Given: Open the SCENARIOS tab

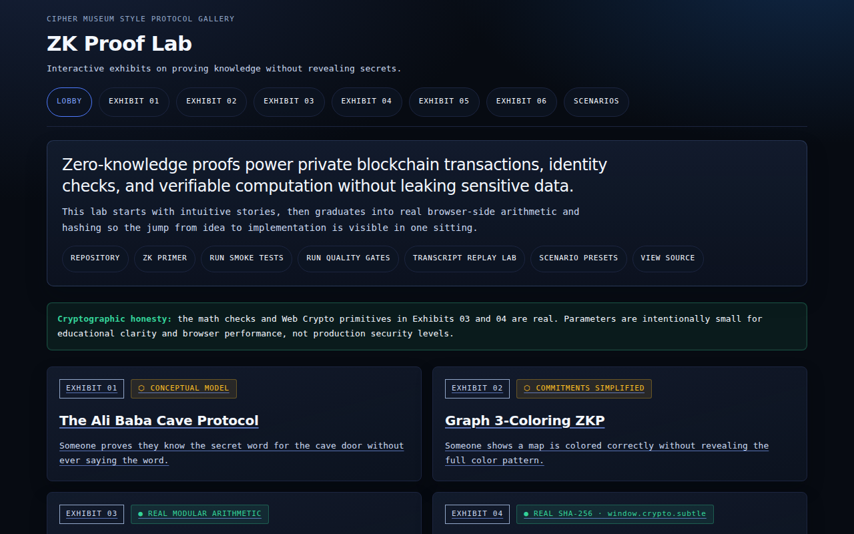Looking at the screenshot, I should (x=596, y=101).
